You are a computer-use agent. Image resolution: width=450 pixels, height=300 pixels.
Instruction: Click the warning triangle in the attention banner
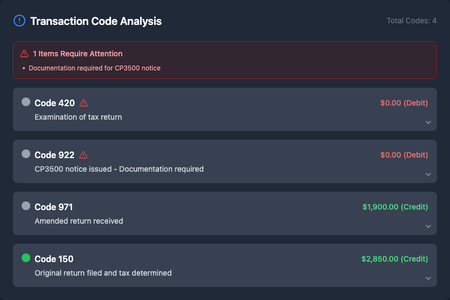coord(24,54)
